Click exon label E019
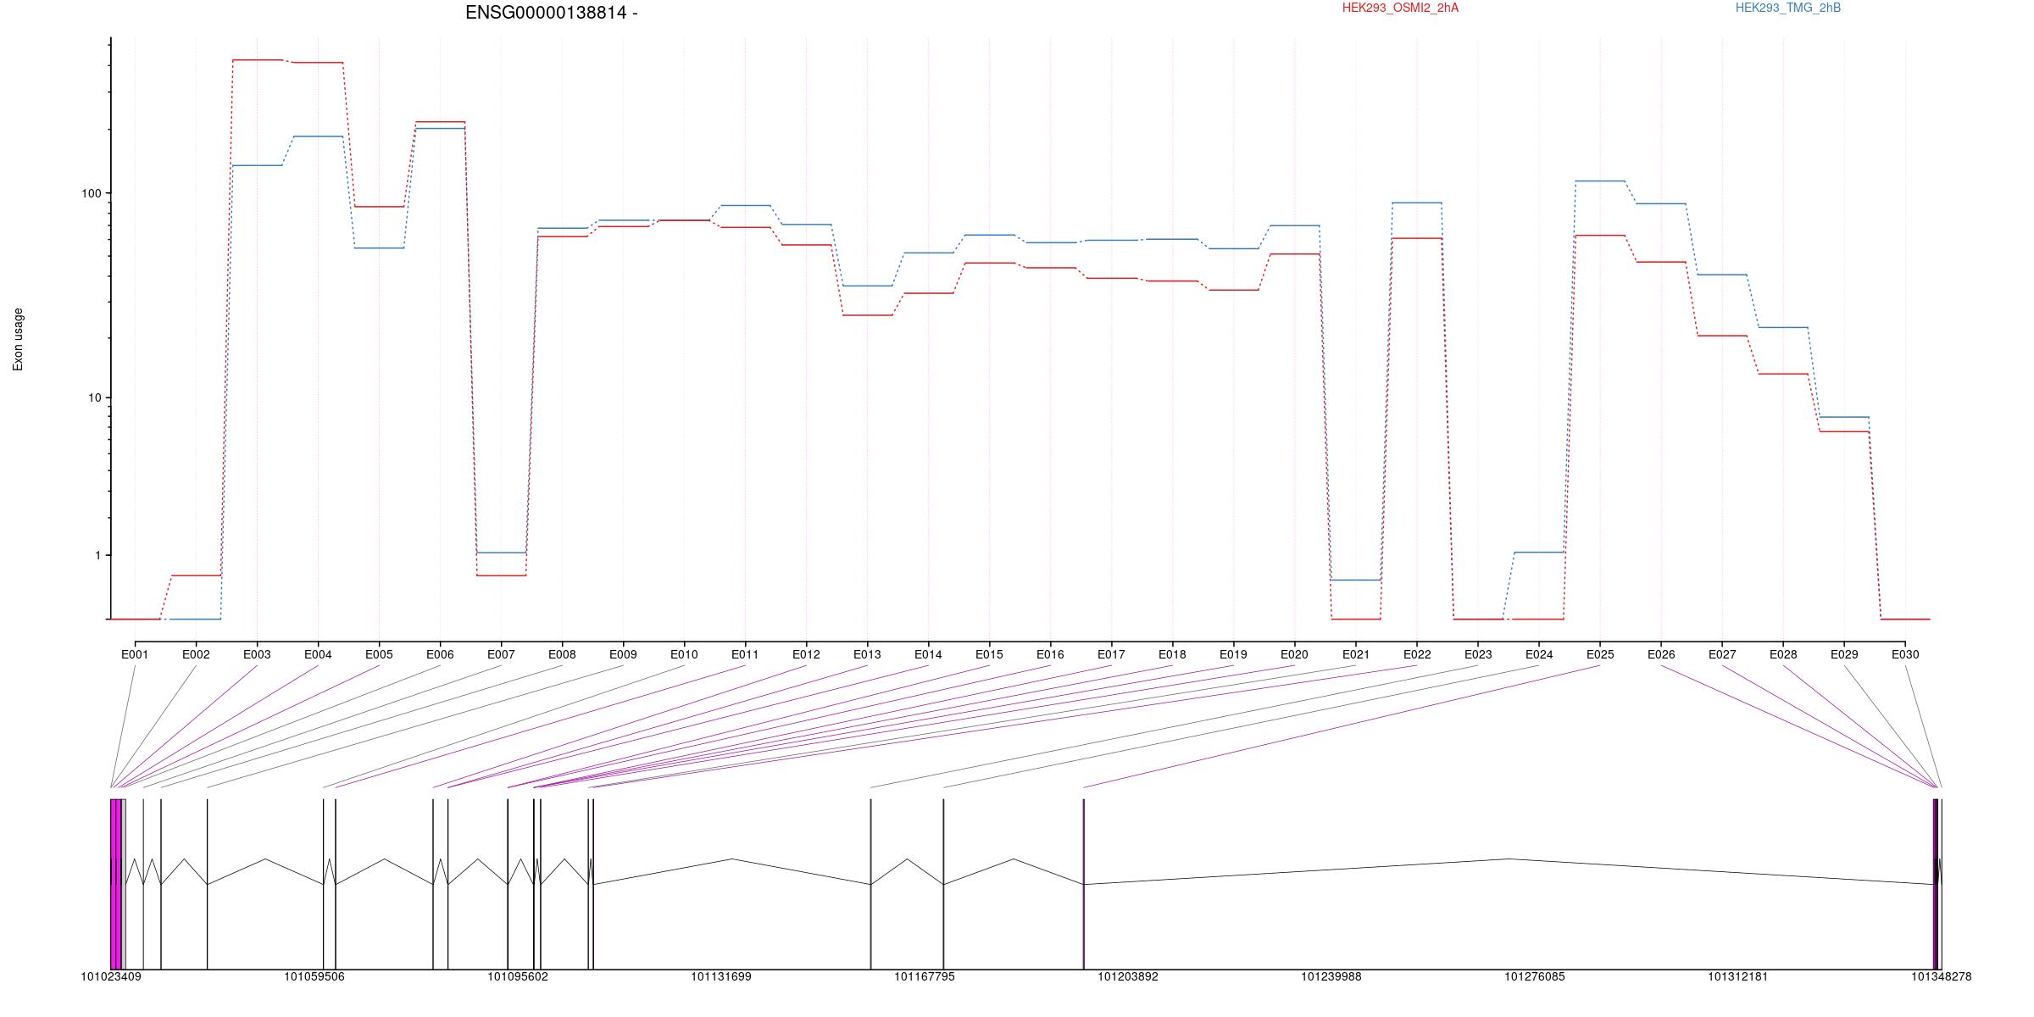Screen dimensions: 2034x1017 coord(1233,654)
